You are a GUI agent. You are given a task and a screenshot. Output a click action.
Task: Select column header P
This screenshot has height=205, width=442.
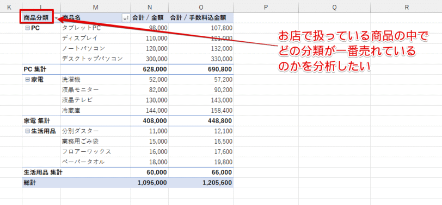(266, 8)
